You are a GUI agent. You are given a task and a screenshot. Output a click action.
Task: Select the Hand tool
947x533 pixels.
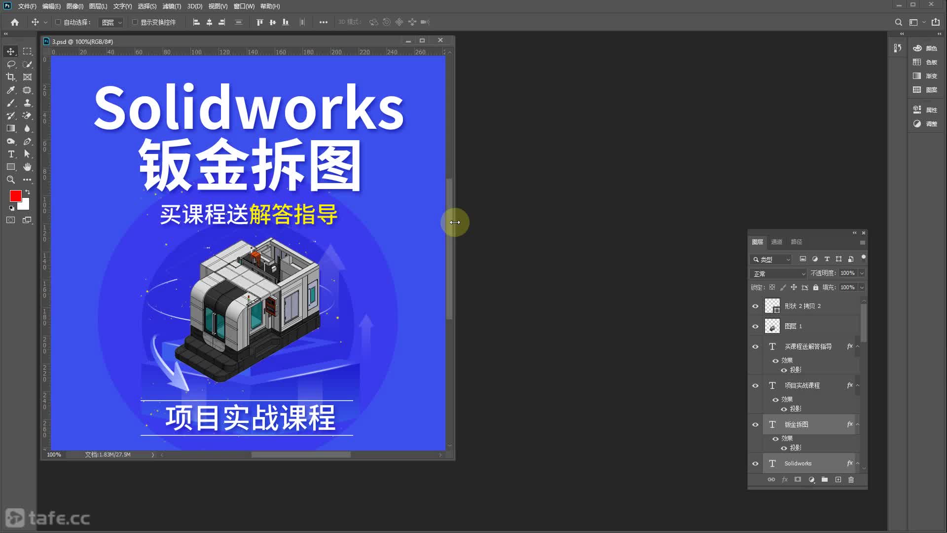[27, 167]
